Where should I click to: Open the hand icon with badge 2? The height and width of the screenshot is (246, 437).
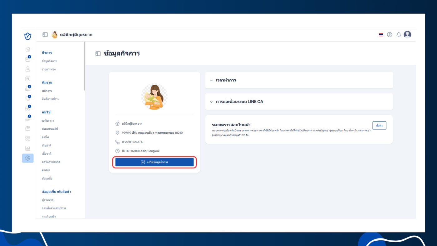coord(28,118)
